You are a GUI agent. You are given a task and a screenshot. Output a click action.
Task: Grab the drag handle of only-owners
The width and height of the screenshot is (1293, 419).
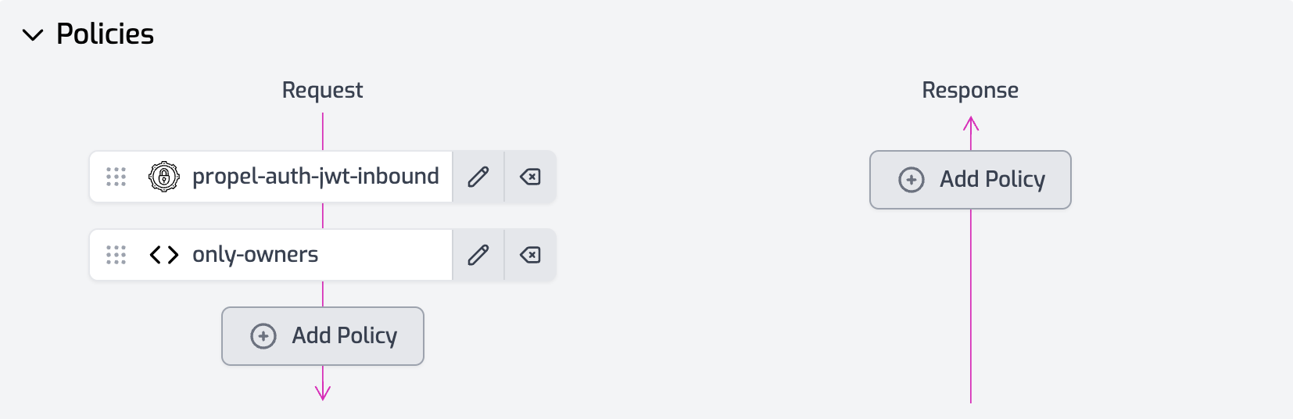116,255
